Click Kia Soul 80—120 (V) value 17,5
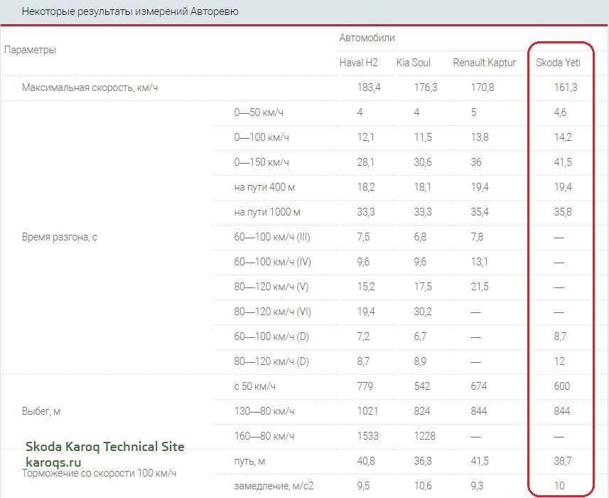The image size is (609, 498). (423, 287)
